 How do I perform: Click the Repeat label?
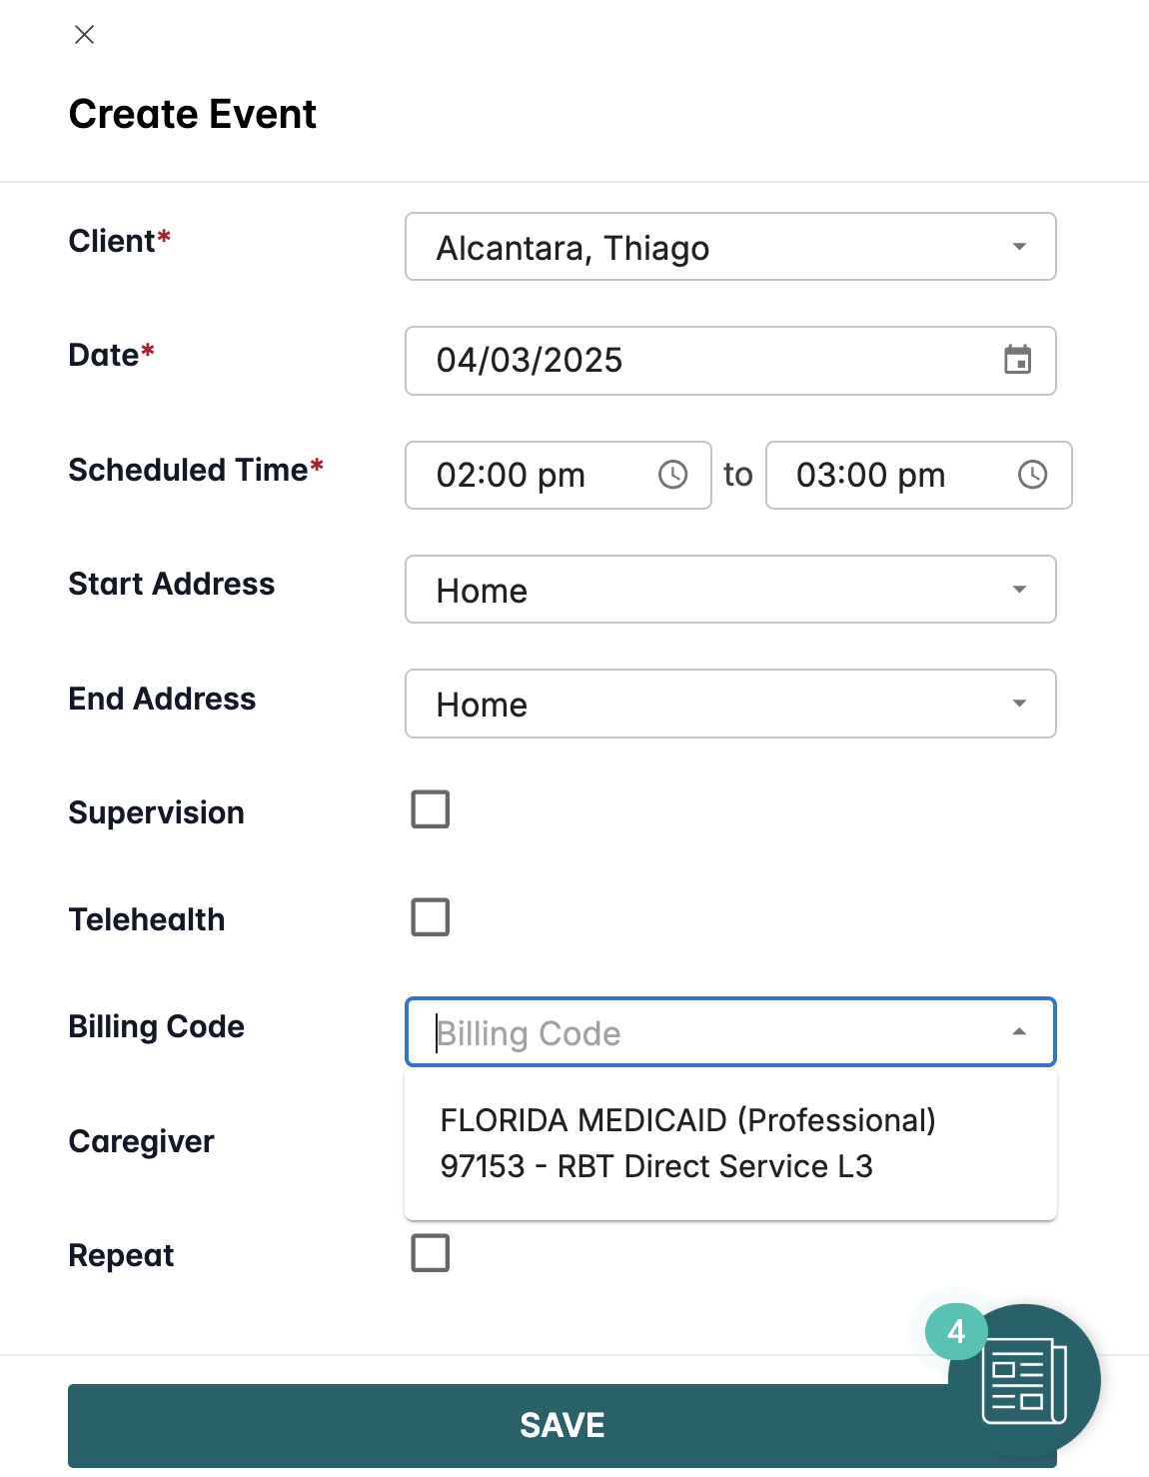121,1255
